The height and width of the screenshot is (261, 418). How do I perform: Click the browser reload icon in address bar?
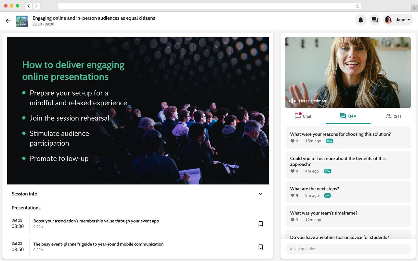click(357, 6)
